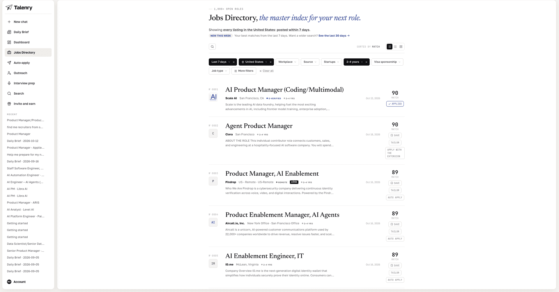Click the Aircall company avatar
This screenshot has height=292, width=559.
(213, 222)
